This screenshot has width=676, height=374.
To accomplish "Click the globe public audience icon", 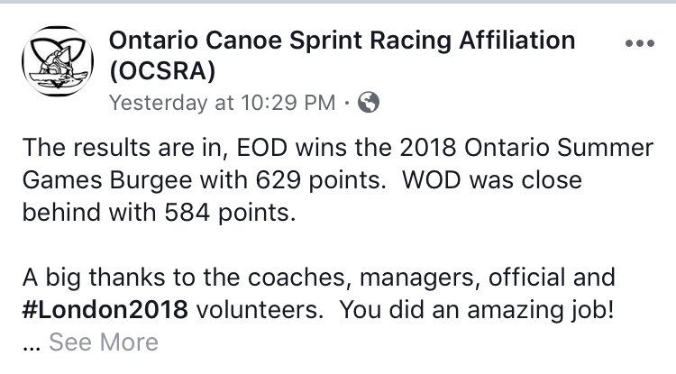I will 367,103.
